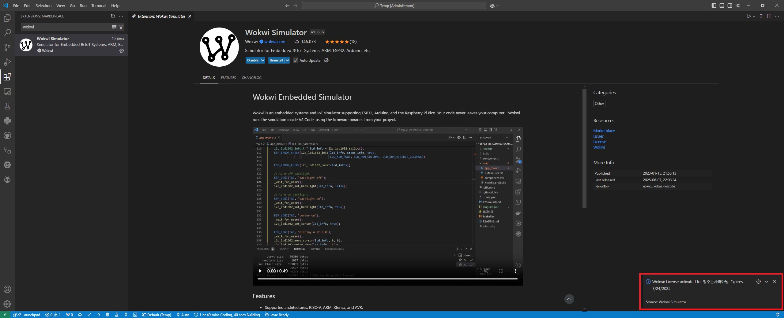784x318 pixels.
Task: Switch to the FEATURES tab
Action: 228,78
